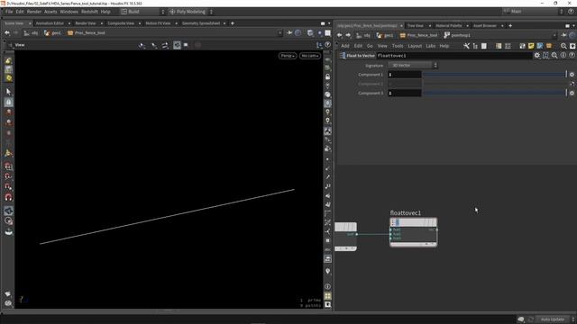
Task: Switch to the Tree View tab
Action: coord(415,26)
